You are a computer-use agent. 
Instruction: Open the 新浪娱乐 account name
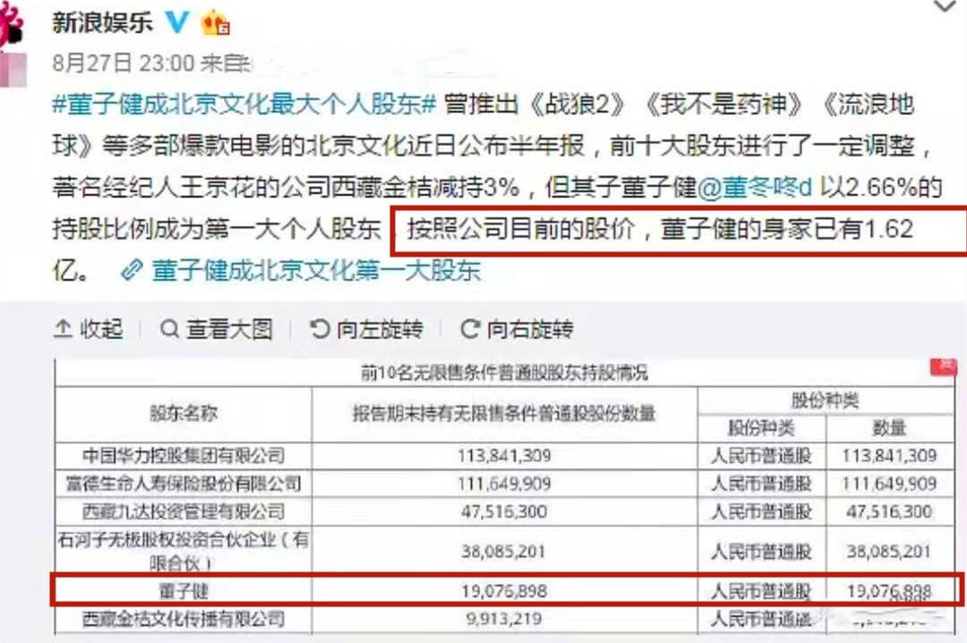coord(102,22)
